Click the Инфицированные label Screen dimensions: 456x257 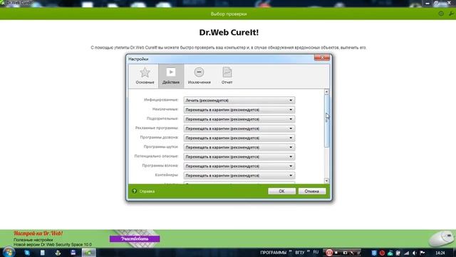point(161,100)
